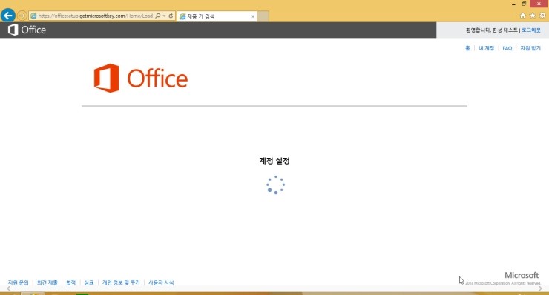
Task: Open favorites with the star icon
Action: [x=533, y=16]
